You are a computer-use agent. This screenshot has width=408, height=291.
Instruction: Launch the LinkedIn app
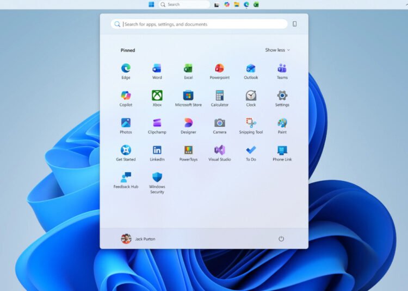[157, 153]
